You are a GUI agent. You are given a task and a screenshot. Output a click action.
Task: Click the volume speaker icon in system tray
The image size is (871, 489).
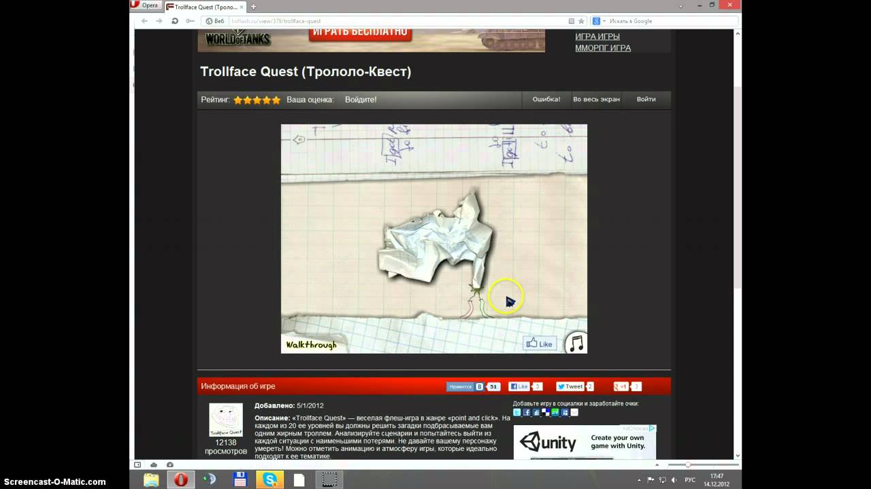(x=674, y=480)
